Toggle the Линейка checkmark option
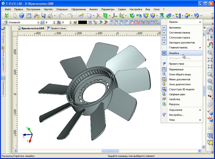 click(182, 53)
